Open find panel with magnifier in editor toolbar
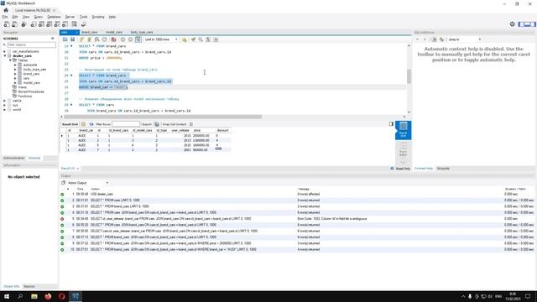The width and height of the screenshot is (537, 302). coord(201,39)
